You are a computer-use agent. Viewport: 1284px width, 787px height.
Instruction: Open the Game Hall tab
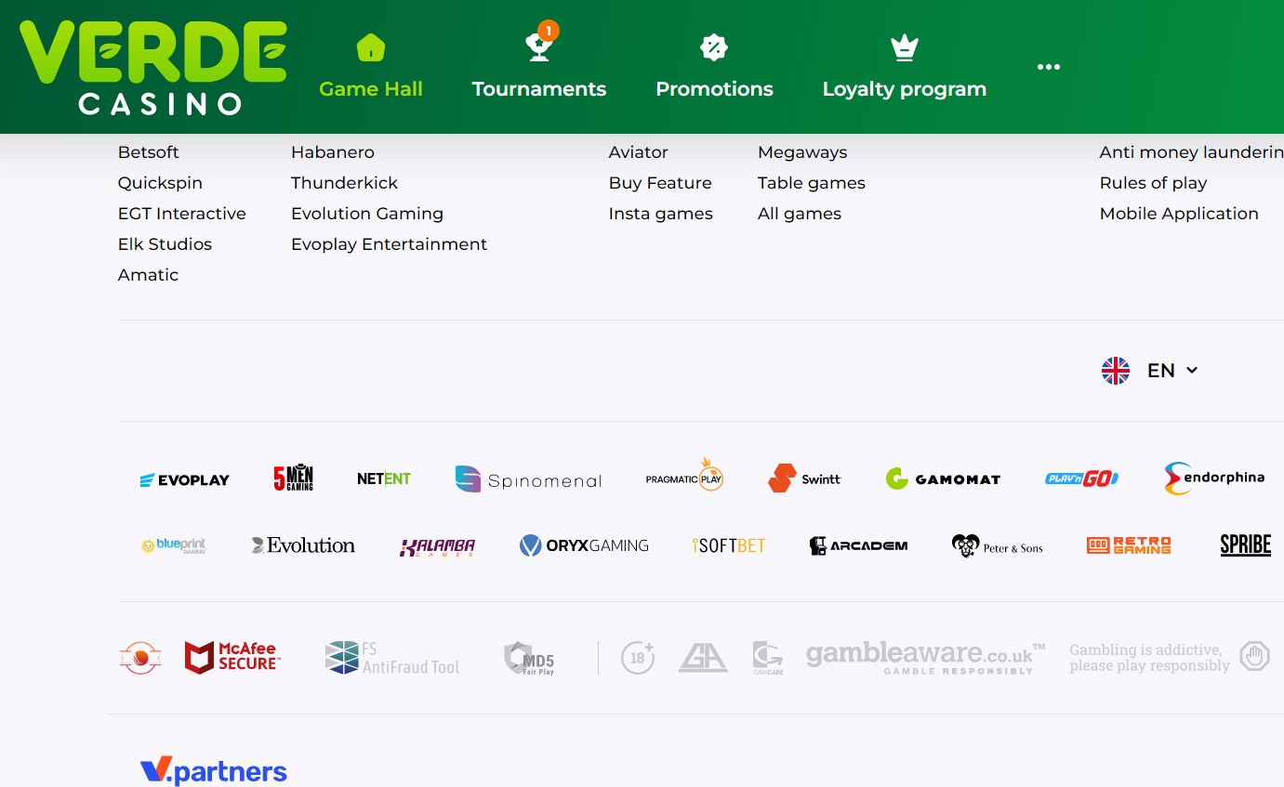[x=370, y=68]
